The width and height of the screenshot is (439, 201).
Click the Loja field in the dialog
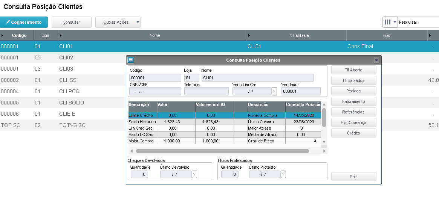[x=191, y=78]
